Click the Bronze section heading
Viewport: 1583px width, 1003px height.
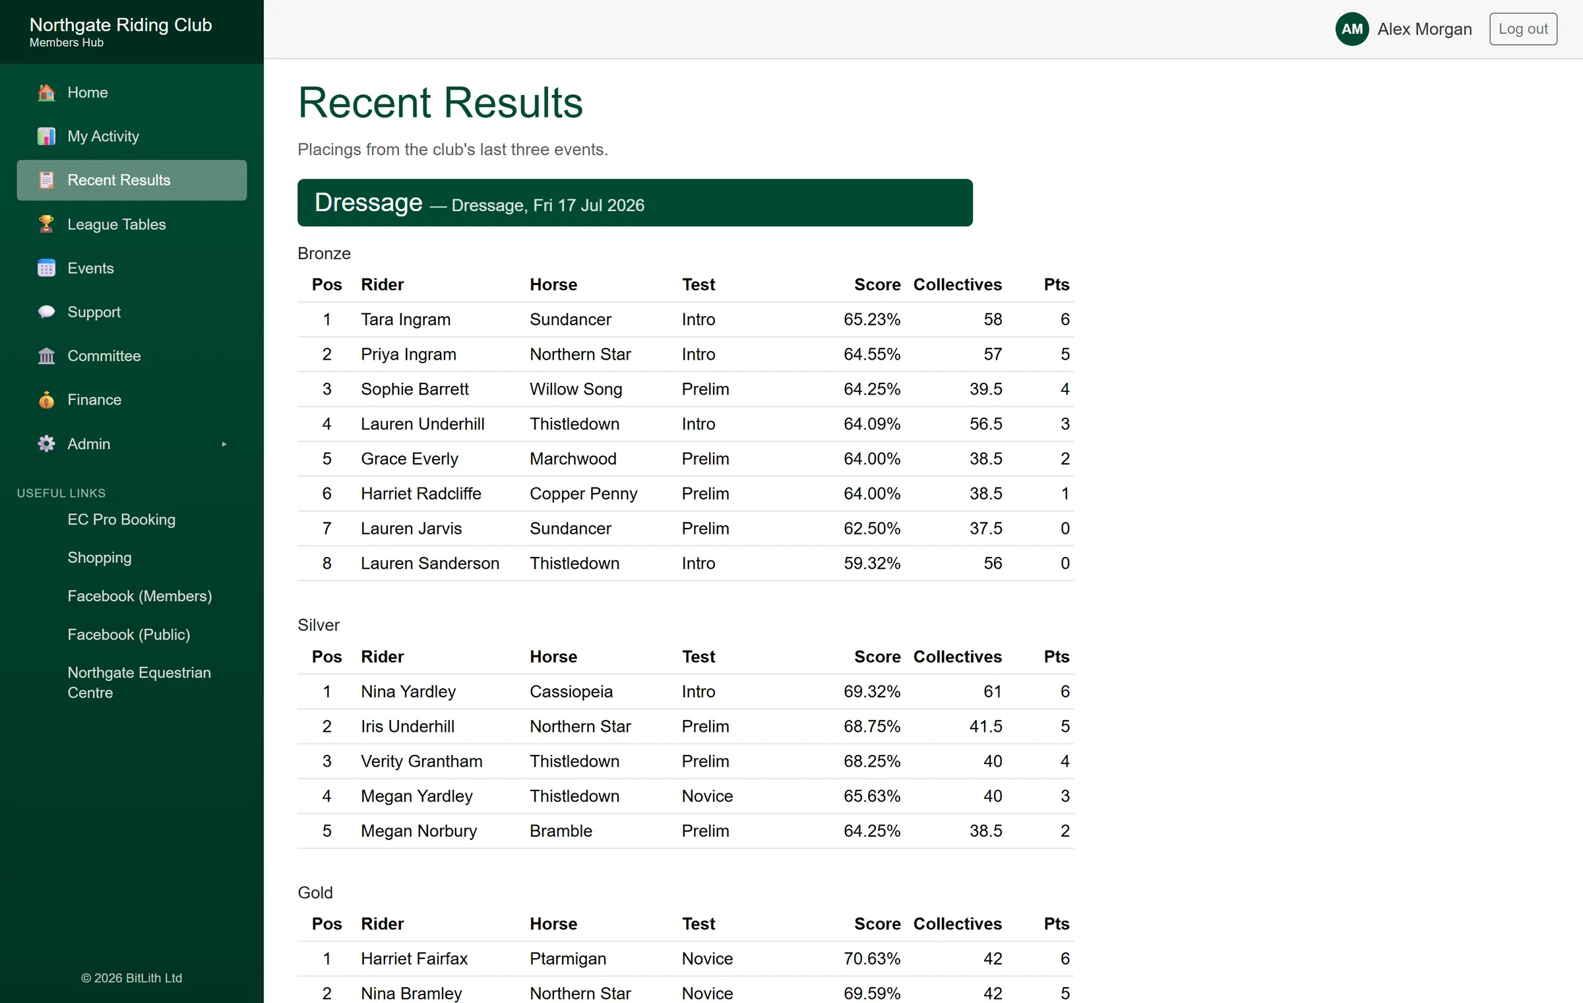click(324, 254)
